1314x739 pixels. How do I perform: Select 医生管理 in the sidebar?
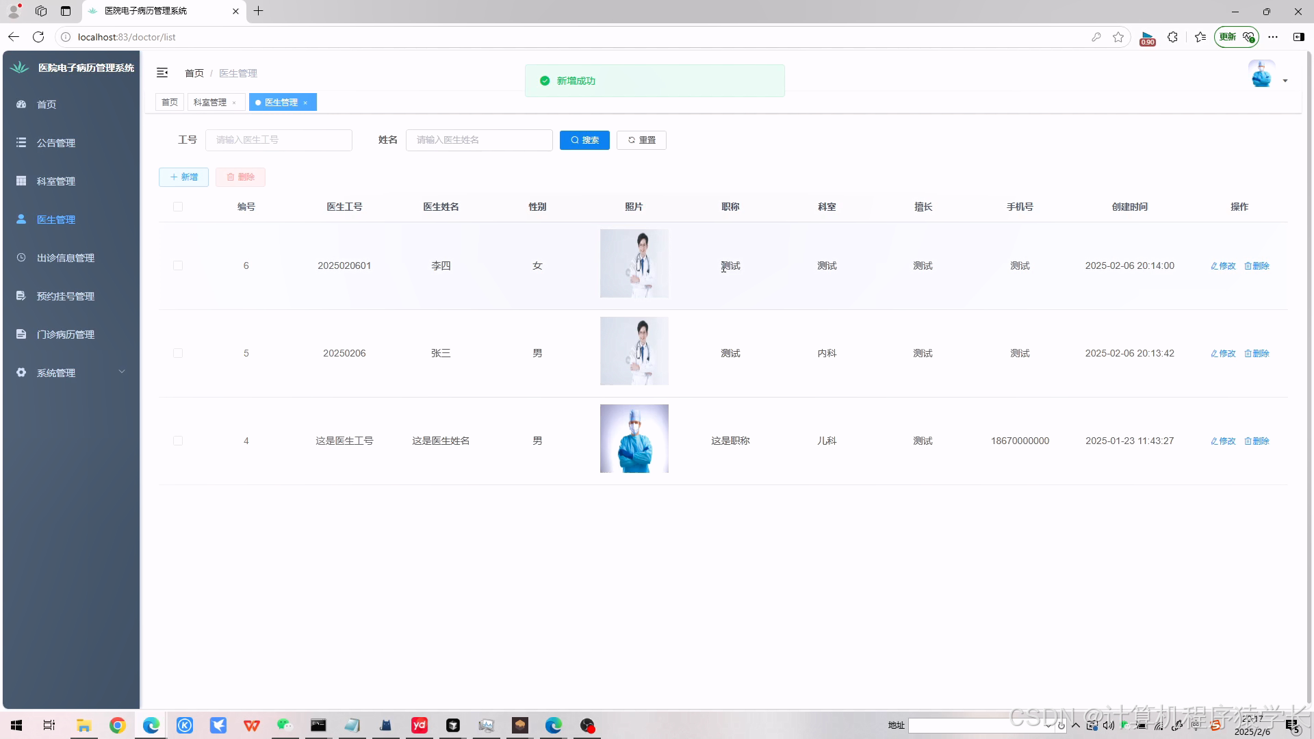71,220
